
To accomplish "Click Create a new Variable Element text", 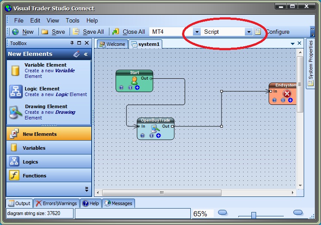I will pos(50,73).
